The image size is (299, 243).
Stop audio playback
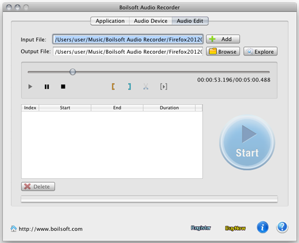click(x=63, y=86)
